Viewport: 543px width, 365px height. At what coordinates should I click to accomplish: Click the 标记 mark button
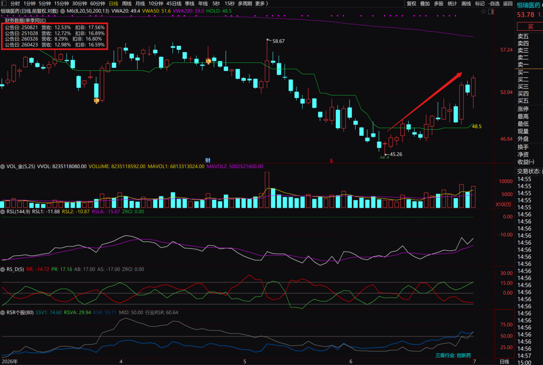480,4
